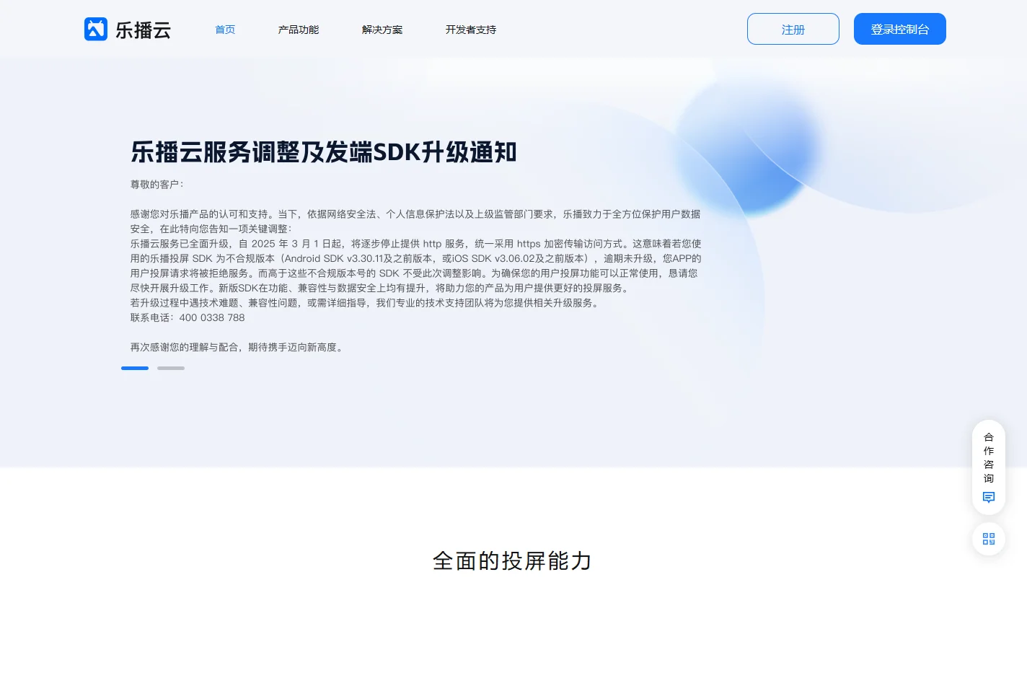Viewport: 1027px width, 673px height.
Task: Click the 联系电话:400 0338 788 text
Action: pos(188,317)
